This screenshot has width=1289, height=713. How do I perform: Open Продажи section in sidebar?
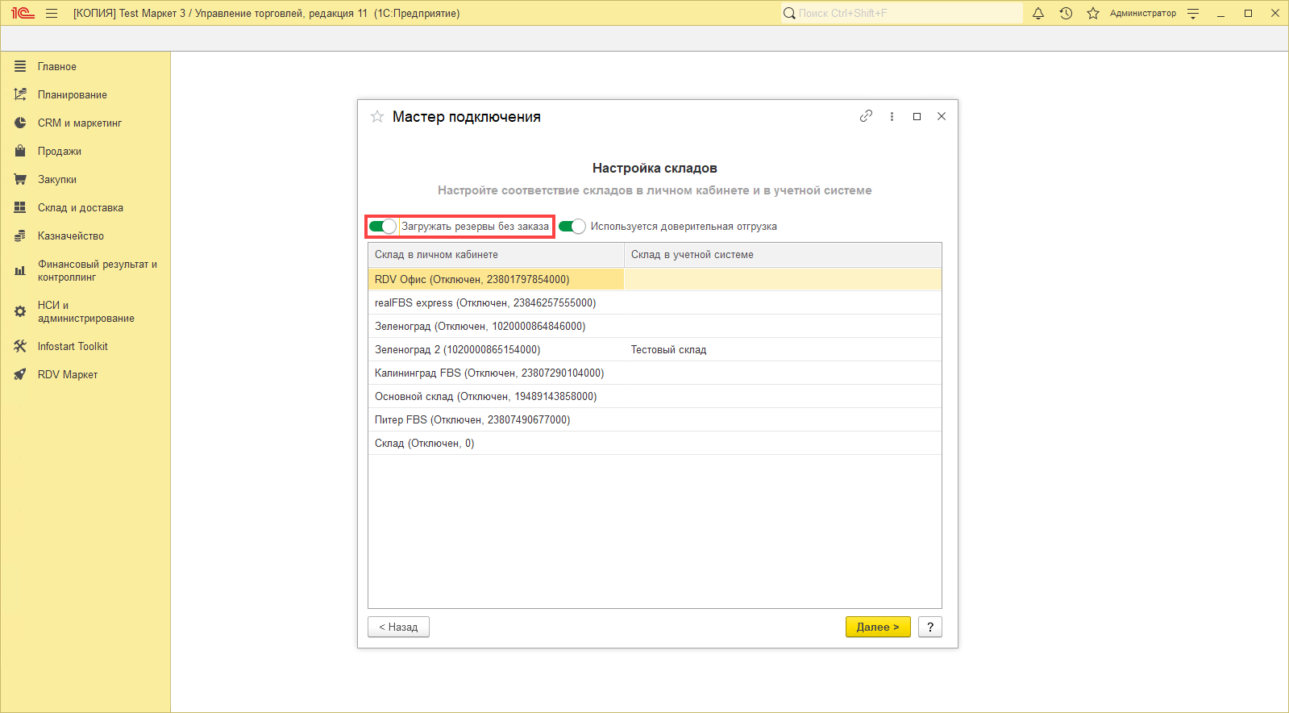point(59,152)
